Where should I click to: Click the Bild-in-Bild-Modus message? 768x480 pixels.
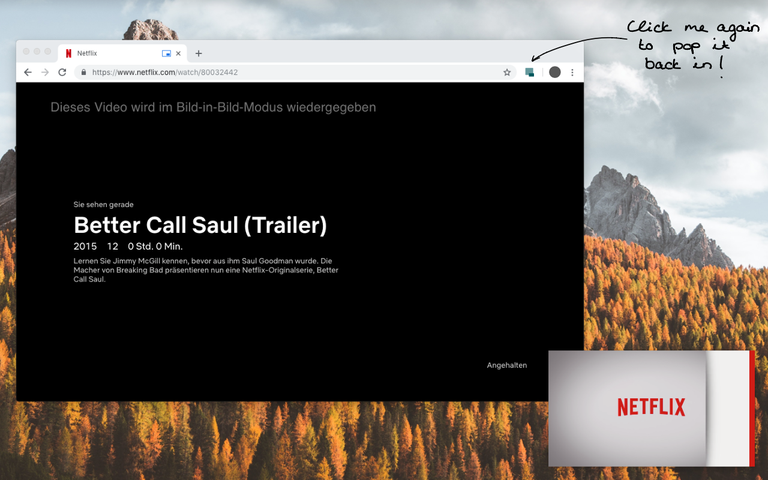(x=213, y=107)
